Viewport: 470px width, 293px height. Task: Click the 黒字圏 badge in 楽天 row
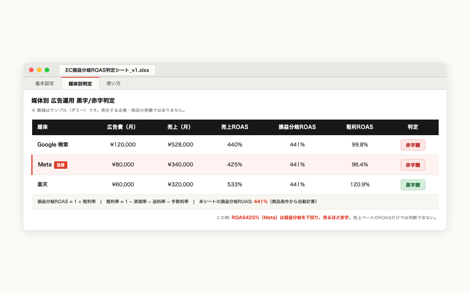pos(413,185)
